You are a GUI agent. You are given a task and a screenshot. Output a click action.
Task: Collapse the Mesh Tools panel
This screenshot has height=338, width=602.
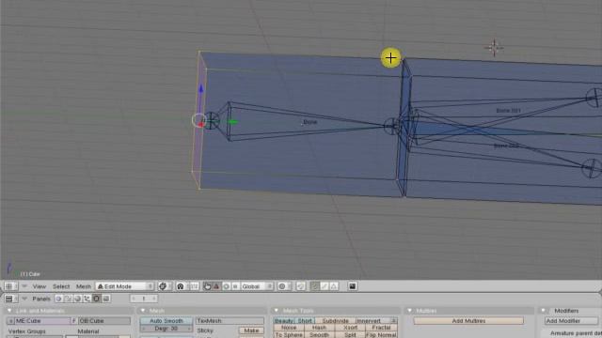tap(276, 311)
